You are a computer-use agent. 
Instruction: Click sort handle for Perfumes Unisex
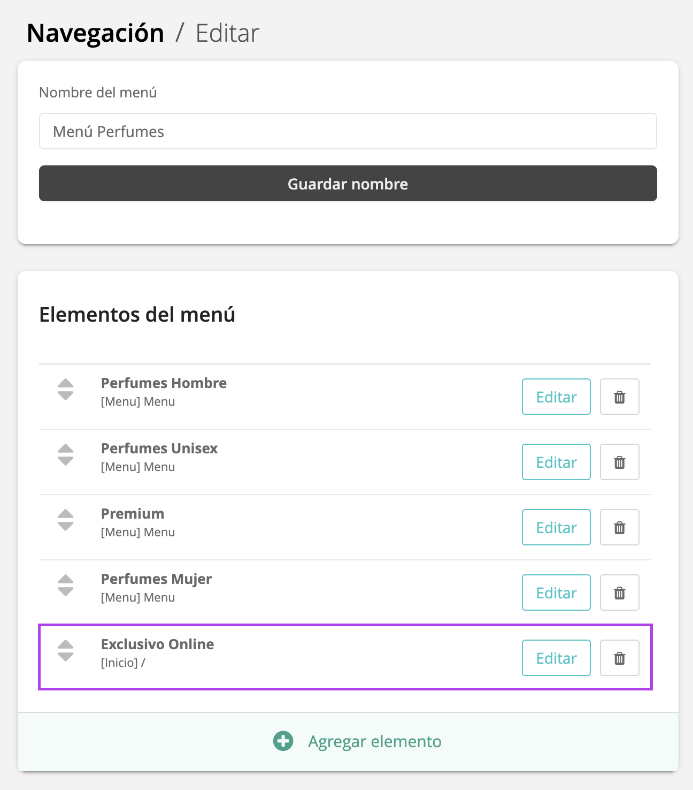[65, 455]
